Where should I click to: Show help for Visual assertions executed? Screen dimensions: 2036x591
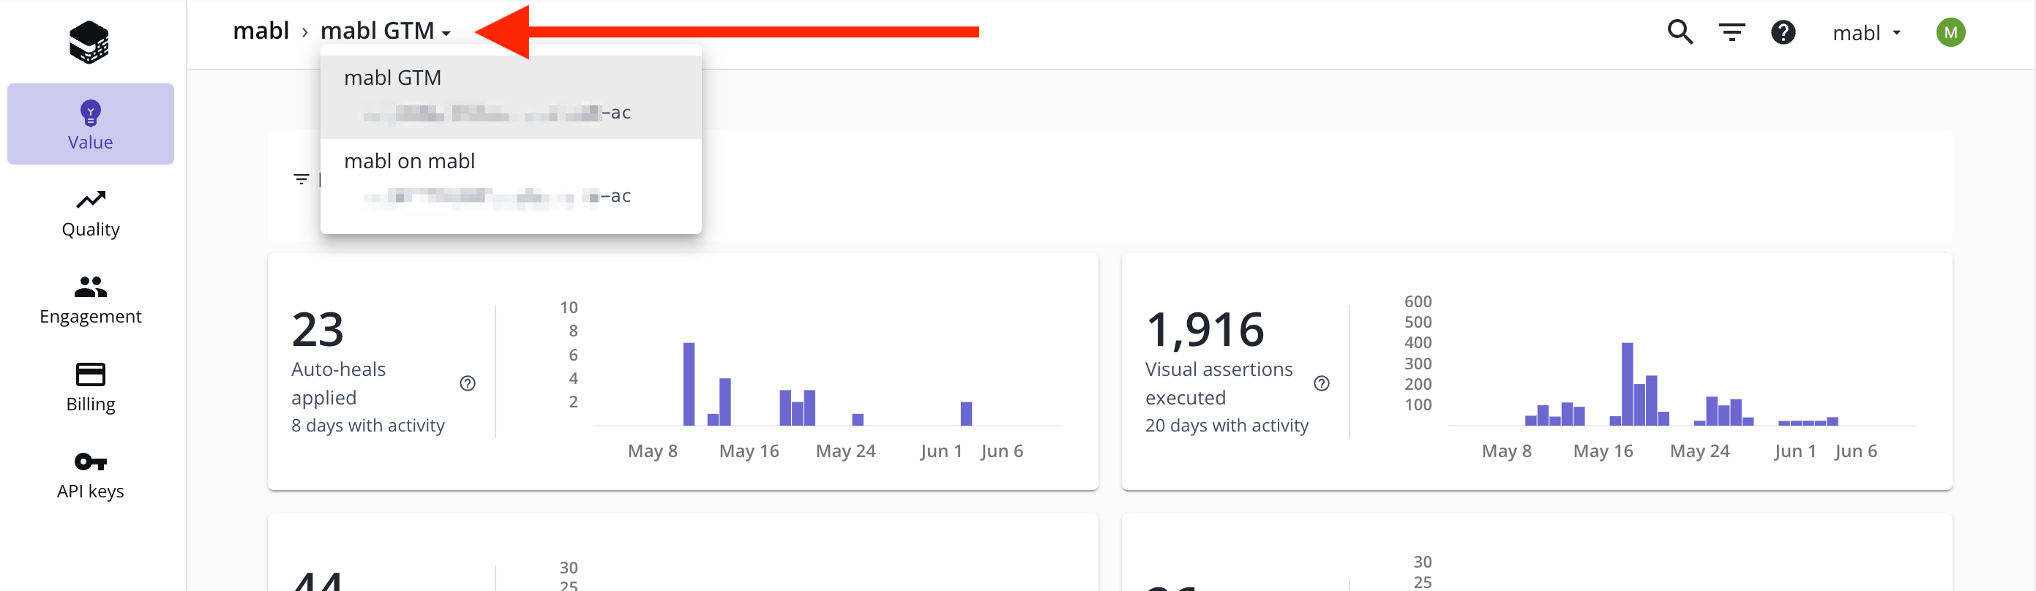[x=1322, y=383]
